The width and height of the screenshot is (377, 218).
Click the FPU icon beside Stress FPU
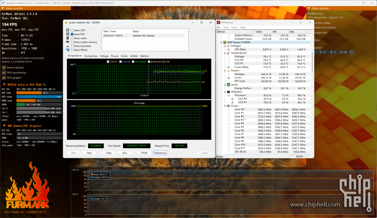pyautogui.click(x=68, y=34)
